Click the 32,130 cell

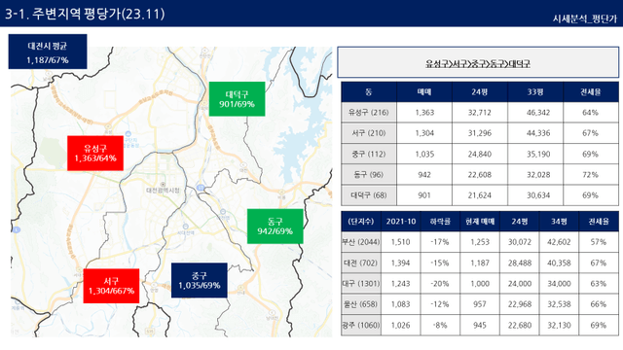[x=559, y=325]
